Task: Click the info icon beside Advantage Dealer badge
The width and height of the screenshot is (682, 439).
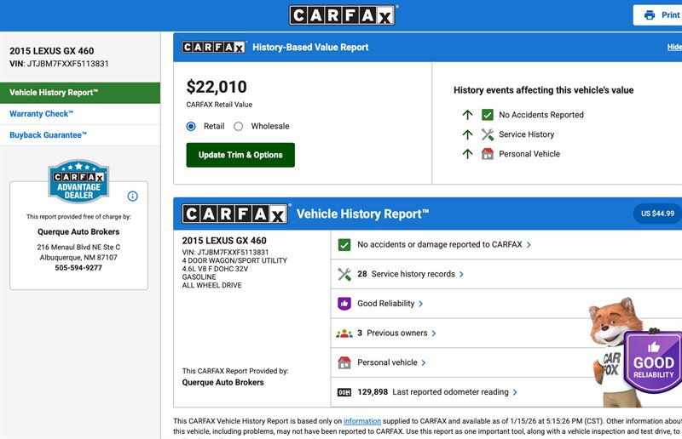Action: 132,197
